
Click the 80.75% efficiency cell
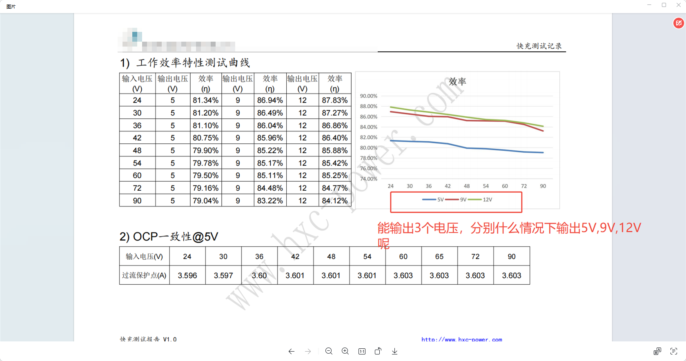tap(206, 138)
